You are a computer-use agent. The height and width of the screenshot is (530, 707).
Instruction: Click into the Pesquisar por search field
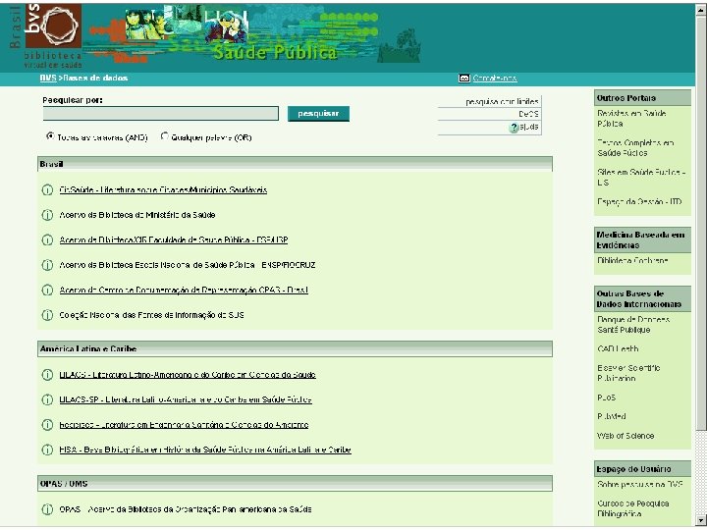coord(160,114)
